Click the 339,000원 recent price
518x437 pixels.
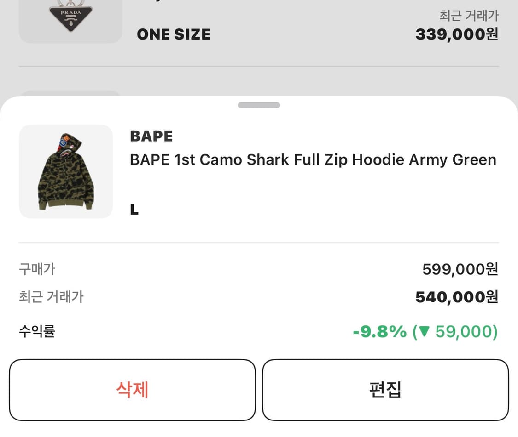click(457, 34)
